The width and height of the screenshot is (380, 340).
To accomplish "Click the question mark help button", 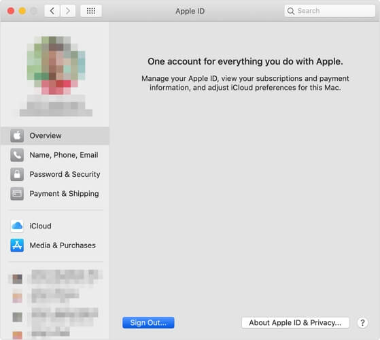I will click(362, 322).
